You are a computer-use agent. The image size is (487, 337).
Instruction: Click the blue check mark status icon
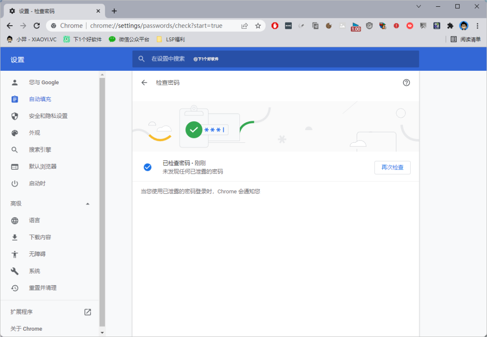click(147, 167)
